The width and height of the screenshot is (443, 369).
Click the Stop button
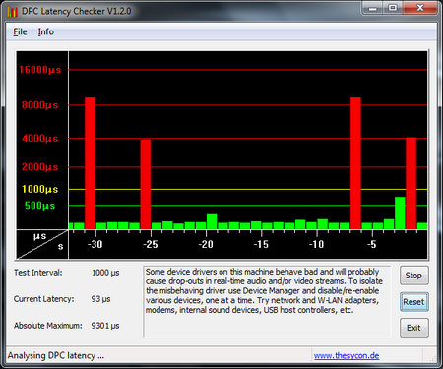pyautogui.click(x=413, y=276)
